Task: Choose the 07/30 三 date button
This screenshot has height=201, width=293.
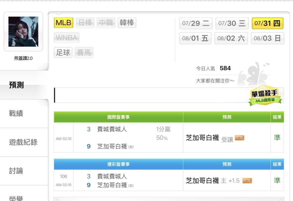Action: (232, 23)
